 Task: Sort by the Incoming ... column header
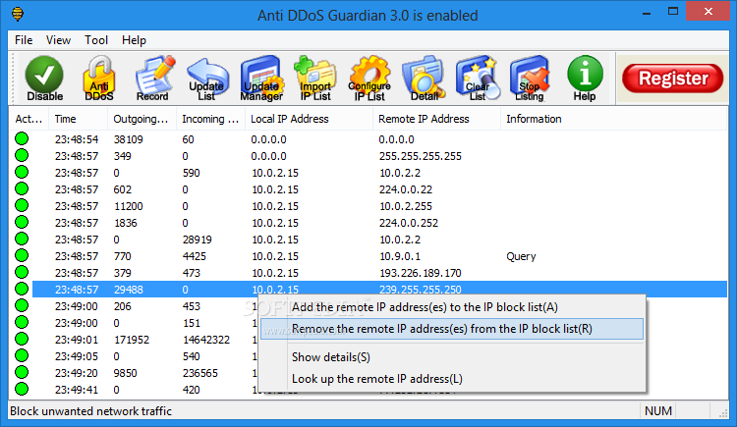(210, 119)
